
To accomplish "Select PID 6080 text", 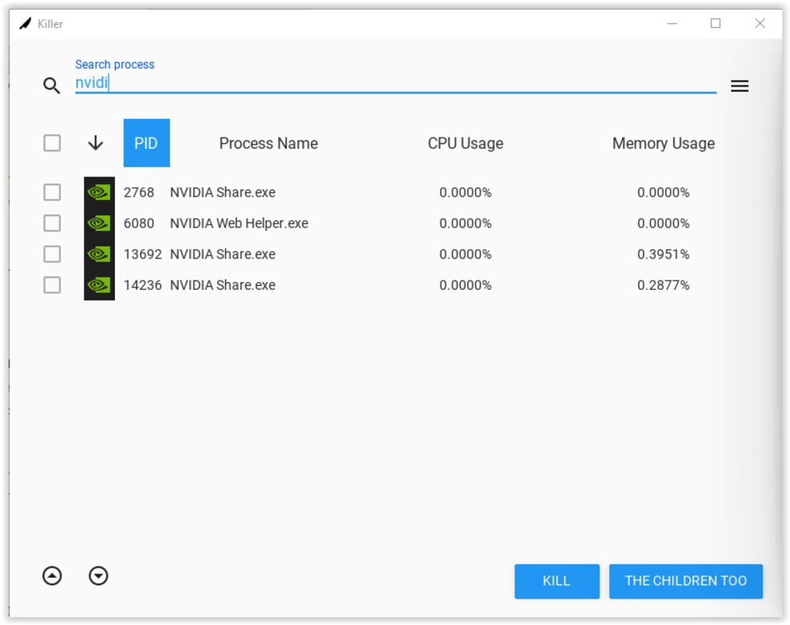I will [x=139, y=223].
